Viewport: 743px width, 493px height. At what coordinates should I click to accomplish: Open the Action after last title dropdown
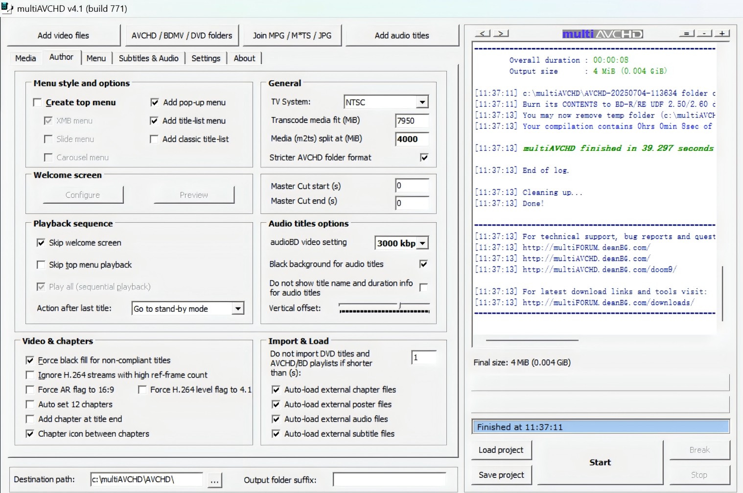tap(238, 308)
